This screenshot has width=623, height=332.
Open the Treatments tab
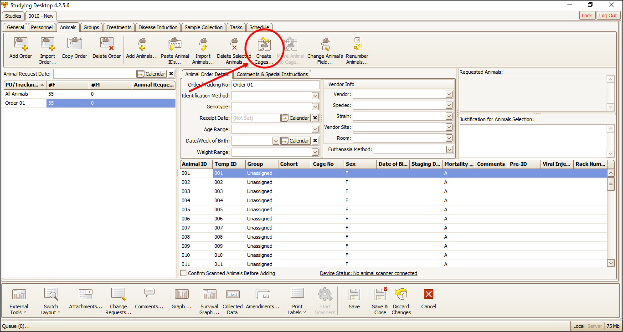click(x=119, y=27)
